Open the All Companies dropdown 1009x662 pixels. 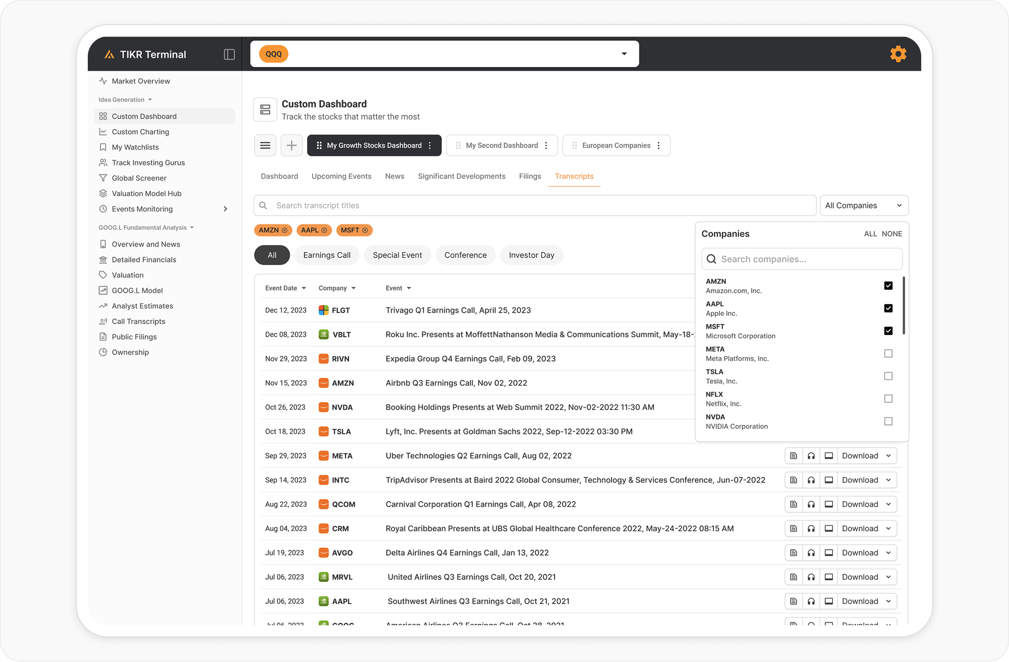864,206
